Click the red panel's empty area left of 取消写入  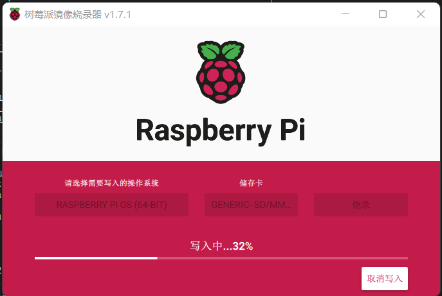click(198, 279)
